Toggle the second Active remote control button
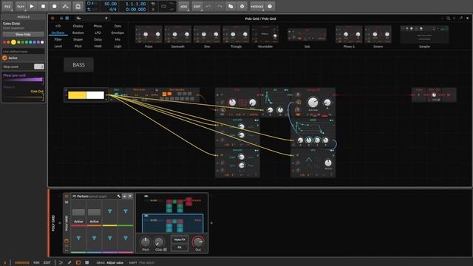This screenshot has width=473, height=266. (x=94, y=213)
